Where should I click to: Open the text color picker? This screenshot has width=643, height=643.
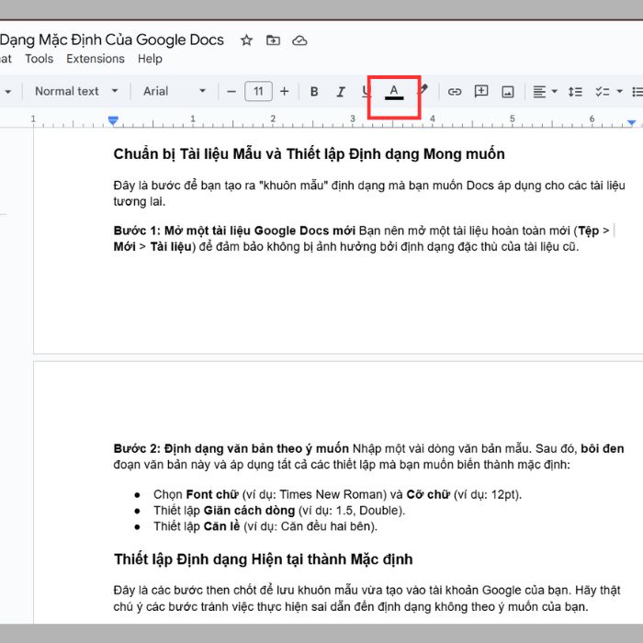394,92
